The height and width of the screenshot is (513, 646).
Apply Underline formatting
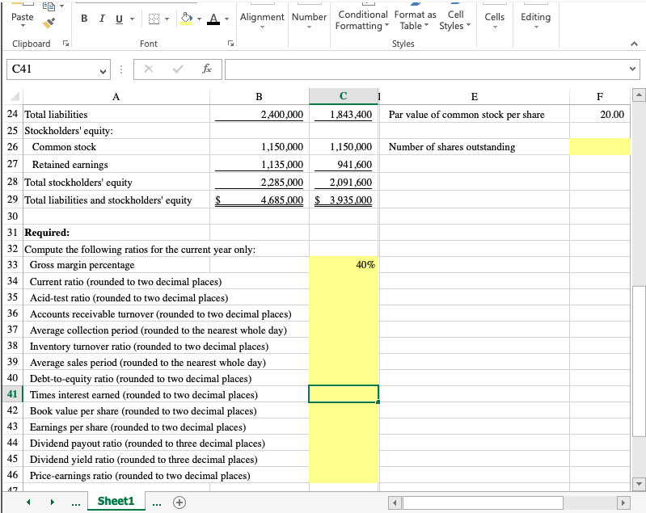pos(119,19)
